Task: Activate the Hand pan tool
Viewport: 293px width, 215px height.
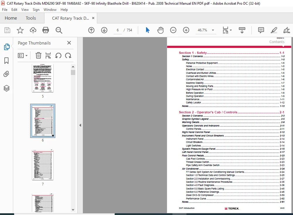Action: pyautogui.click(x=160, y=30)
